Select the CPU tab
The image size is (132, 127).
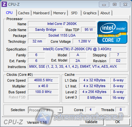tap(9, 13)
